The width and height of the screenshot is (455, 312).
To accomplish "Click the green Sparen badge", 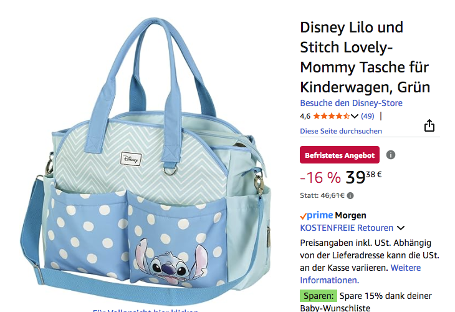I will 318,296.
